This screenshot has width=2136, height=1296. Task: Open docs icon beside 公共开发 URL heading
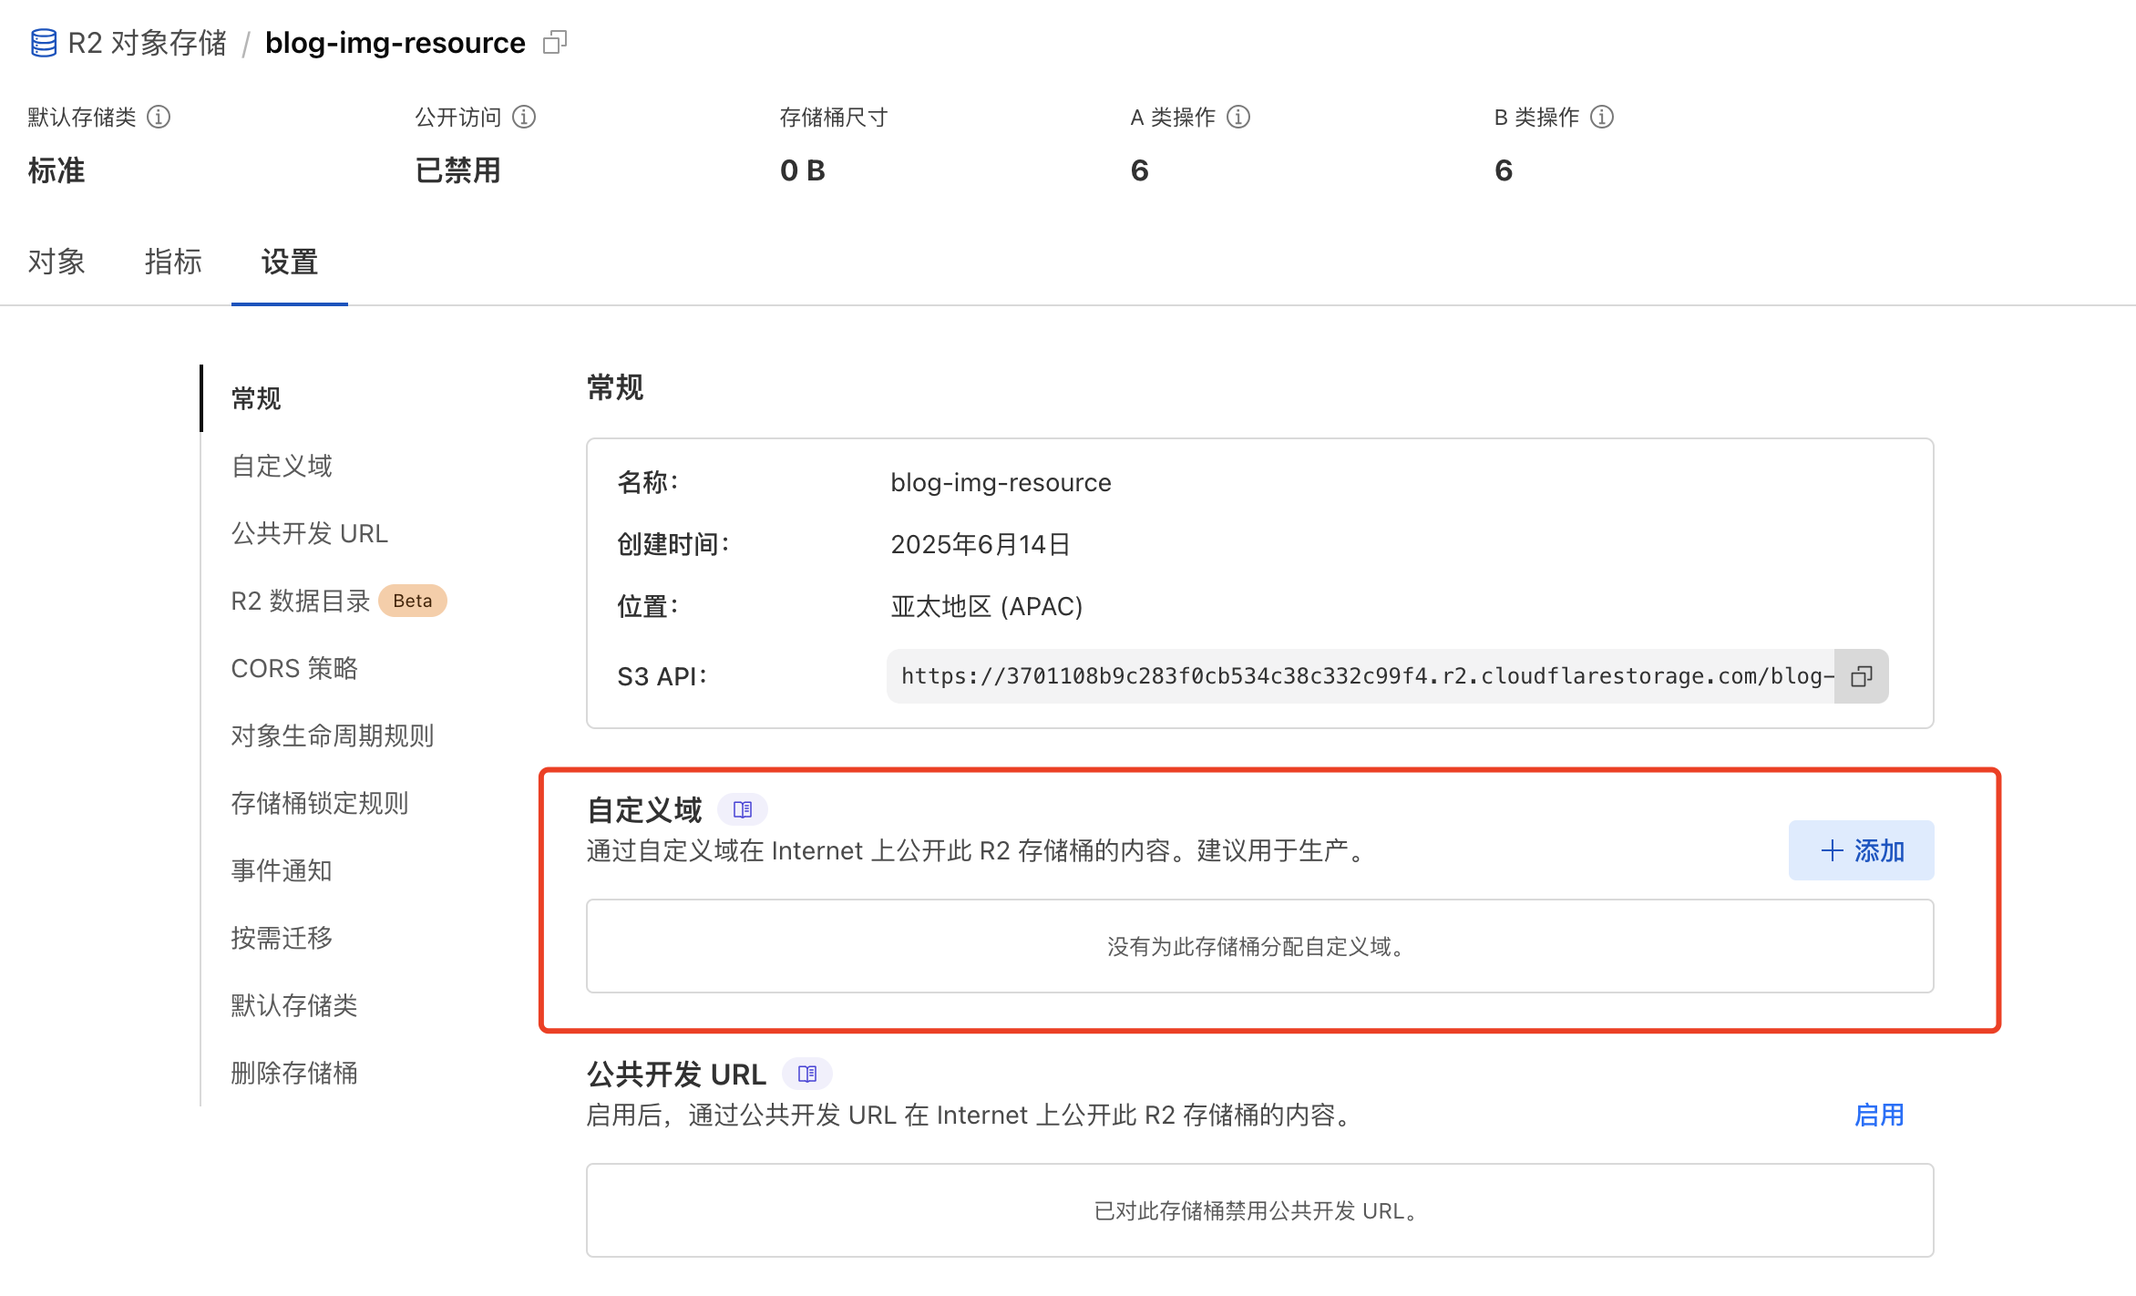click(807, 1074)
